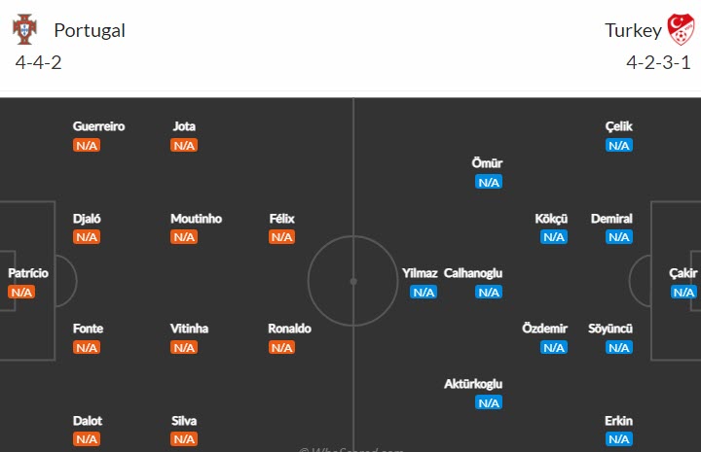Image resolution: width=701 pixels, height=452 pixels.
Task: Open Guerreiro's player name
Action: (98, 126)
